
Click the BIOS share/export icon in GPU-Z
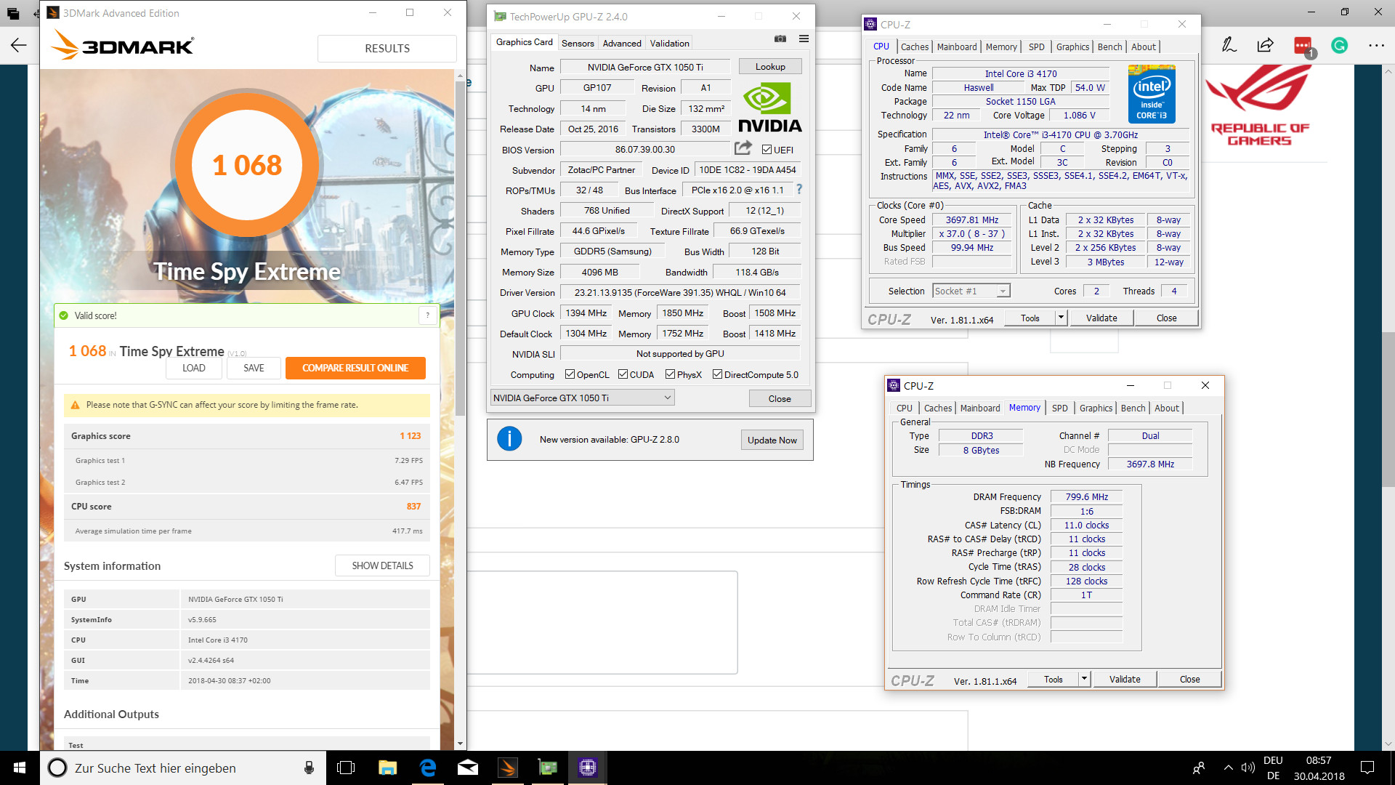click(743, 148)
